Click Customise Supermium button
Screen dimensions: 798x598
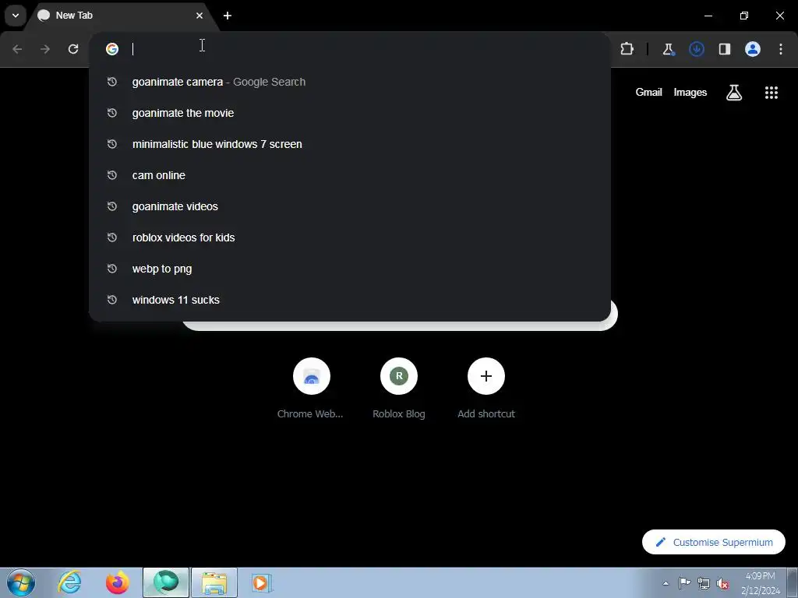point(714,542)
